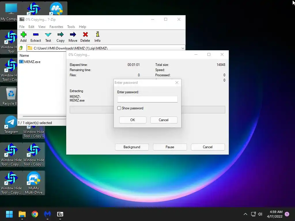Expand the hidden system tray icons chevron
The image size is (295, 221).
245,214
